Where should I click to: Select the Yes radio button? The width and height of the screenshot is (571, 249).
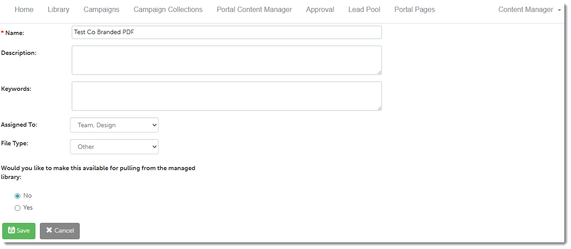click(18, 208)
